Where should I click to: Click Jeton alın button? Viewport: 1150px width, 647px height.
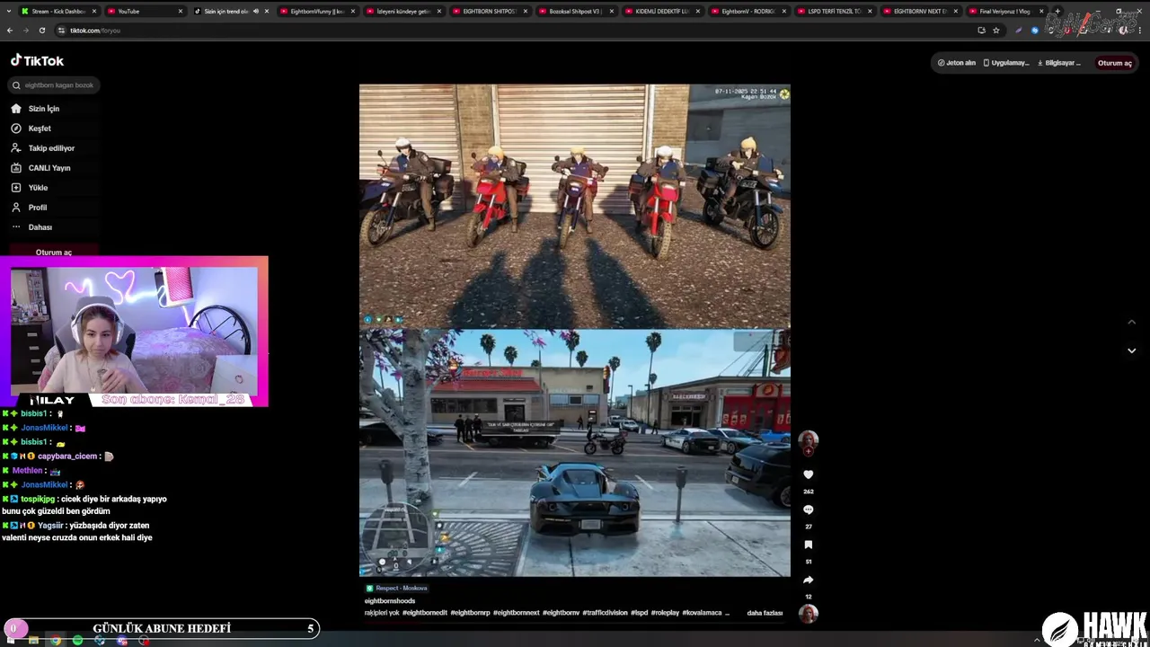tap(957, 63)
